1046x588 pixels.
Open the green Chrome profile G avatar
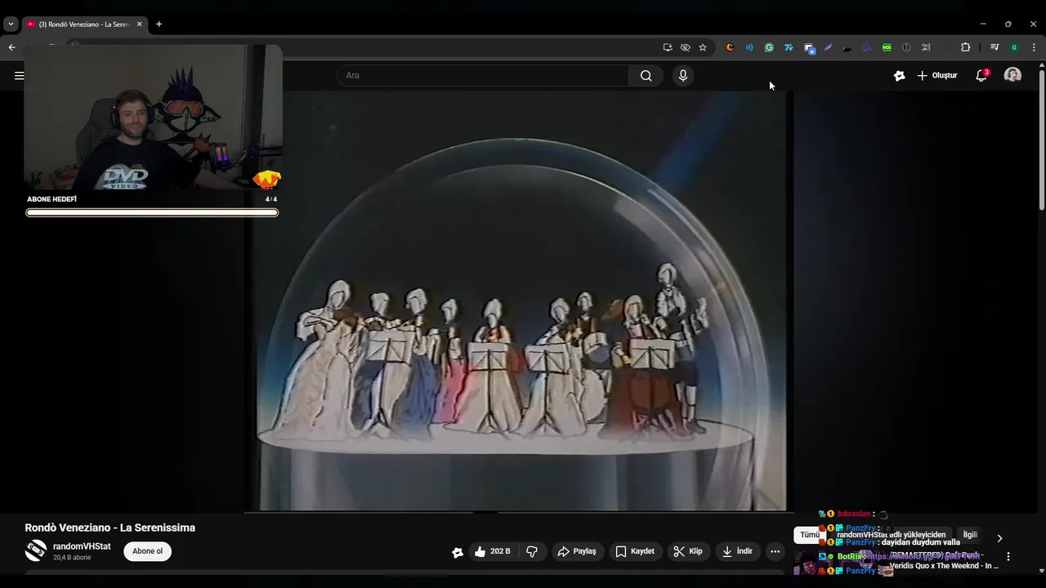(1014, 47)
